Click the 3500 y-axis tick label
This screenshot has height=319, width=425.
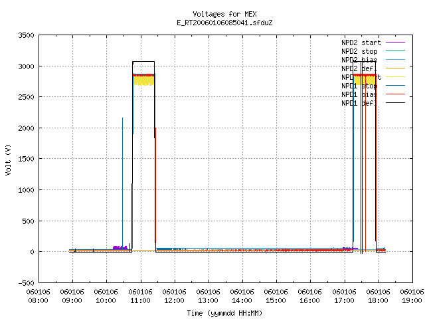pos(26,35)
